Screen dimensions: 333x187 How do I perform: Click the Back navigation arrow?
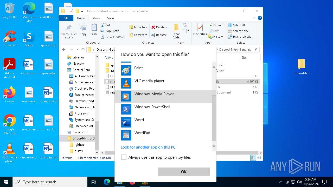coord(64,50)
